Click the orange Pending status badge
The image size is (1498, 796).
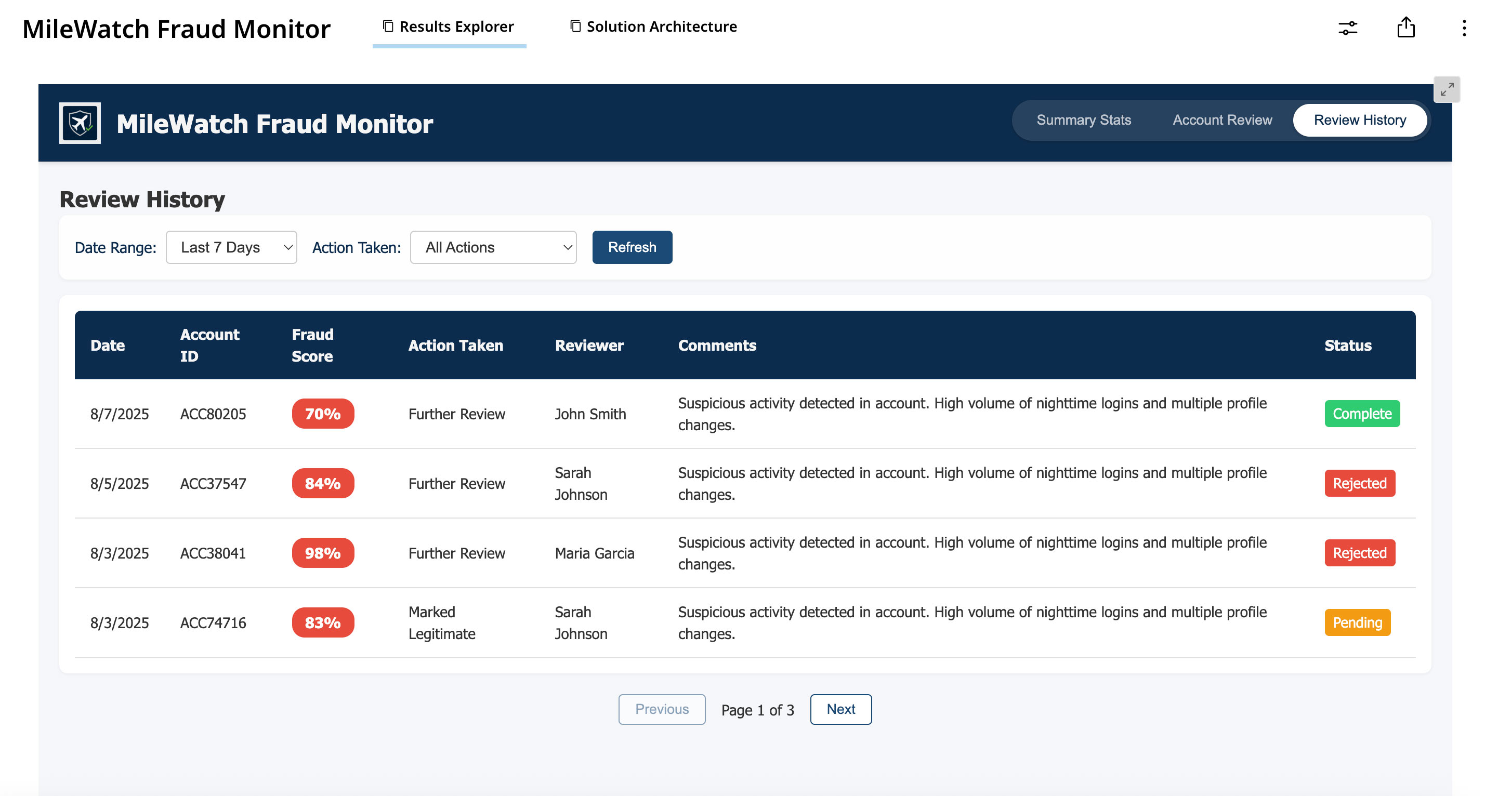(x=1357, y=622)
